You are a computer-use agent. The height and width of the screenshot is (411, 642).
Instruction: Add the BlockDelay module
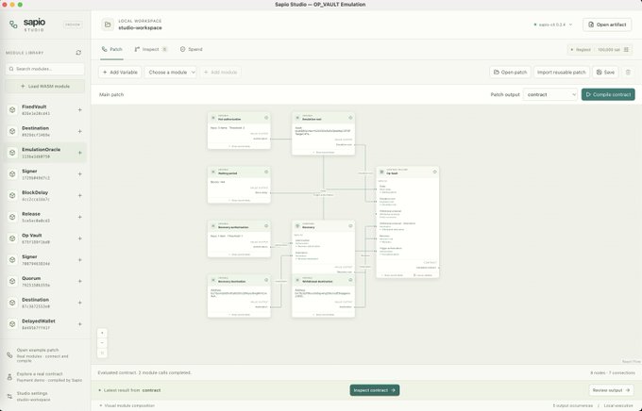[80, 195]
